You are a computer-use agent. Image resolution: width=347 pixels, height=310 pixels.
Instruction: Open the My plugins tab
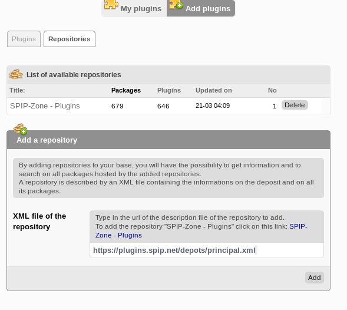coord(134,8)
